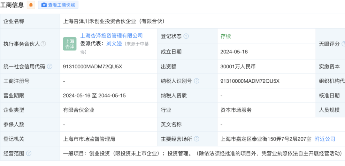Click the 纳税人资质 label cell
Image resolution: width=345 pixels, height=166 pixels.
(x=188, y=96)
